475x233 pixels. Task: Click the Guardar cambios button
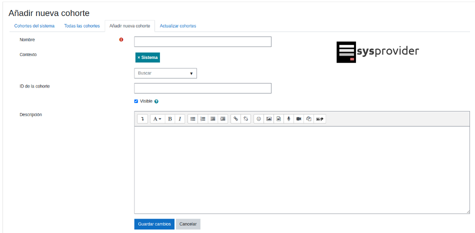pos(154,224)
